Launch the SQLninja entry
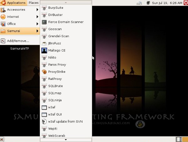Screen dimensions: 188x142 pyautogui.click(x=66, y=100)
